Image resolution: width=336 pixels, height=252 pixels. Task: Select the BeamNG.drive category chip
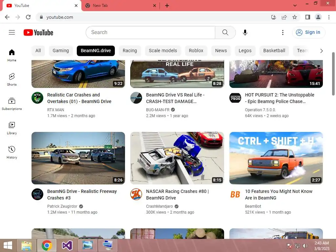click(96, 51)
